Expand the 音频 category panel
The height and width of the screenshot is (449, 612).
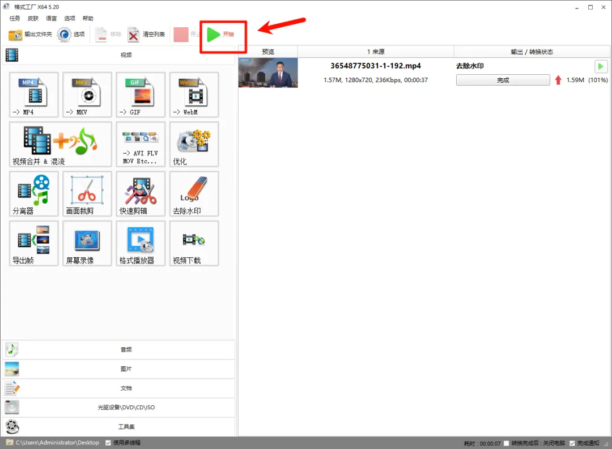118,349
